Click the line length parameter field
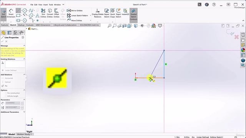Image resolution: width=246 pixels, height=138 pixels. pos(13,103)
